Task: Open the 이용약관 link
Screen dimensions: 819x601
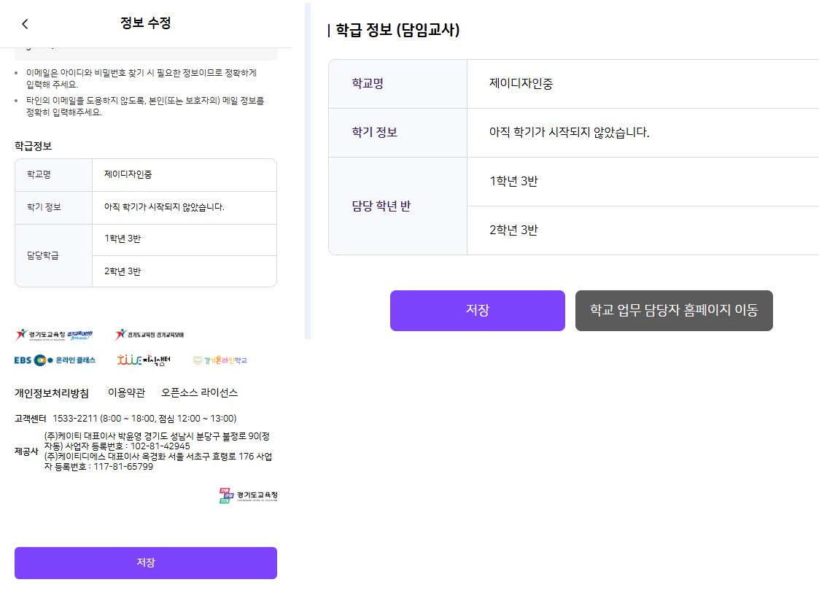Action: [x=126, y=392]
